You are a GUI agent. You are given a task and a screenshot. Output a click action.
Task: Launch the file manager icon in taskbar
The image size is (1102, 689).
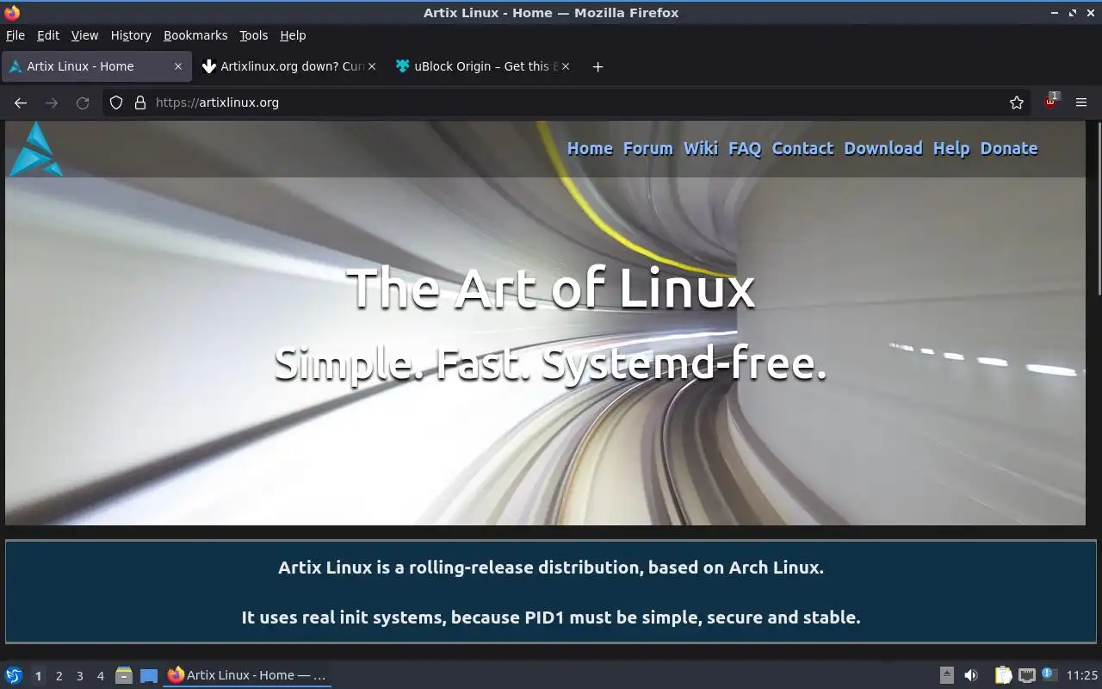tap(124, 675)
